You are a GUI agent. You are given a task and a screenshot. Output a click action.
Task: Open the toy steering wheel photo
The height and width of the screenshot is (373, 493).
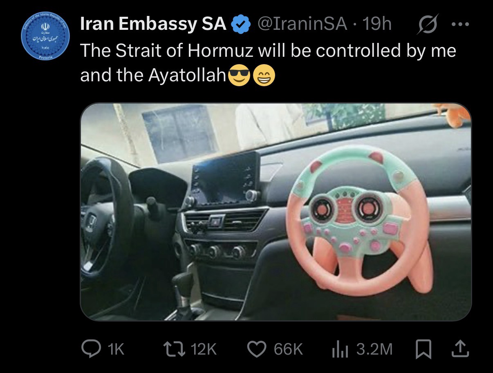coord(276,212)
